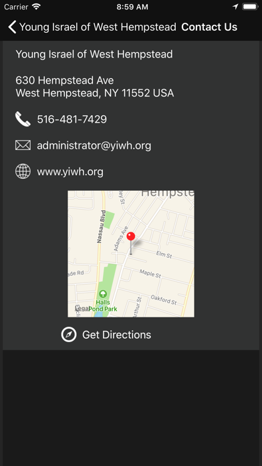This screenshot has height=466, width=262.
Task: Tap the Elm St label on map
Action: click(164, 254)
